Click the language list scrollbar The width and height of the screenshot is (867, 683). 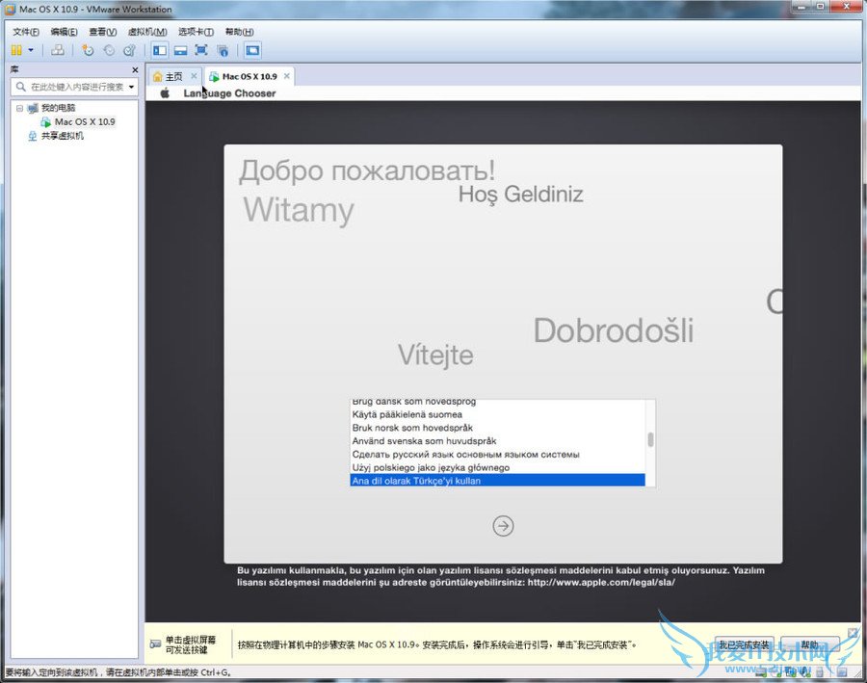click(650, 440)
